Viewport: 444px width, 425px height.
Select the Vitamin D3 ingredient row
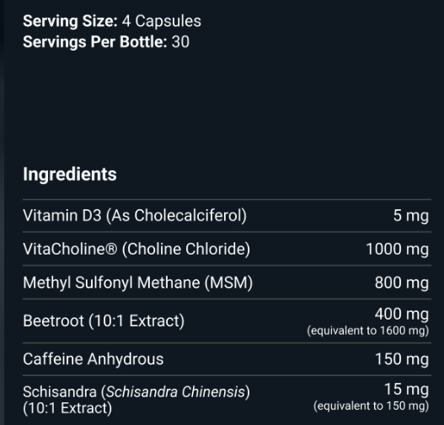tap(227, 216)
